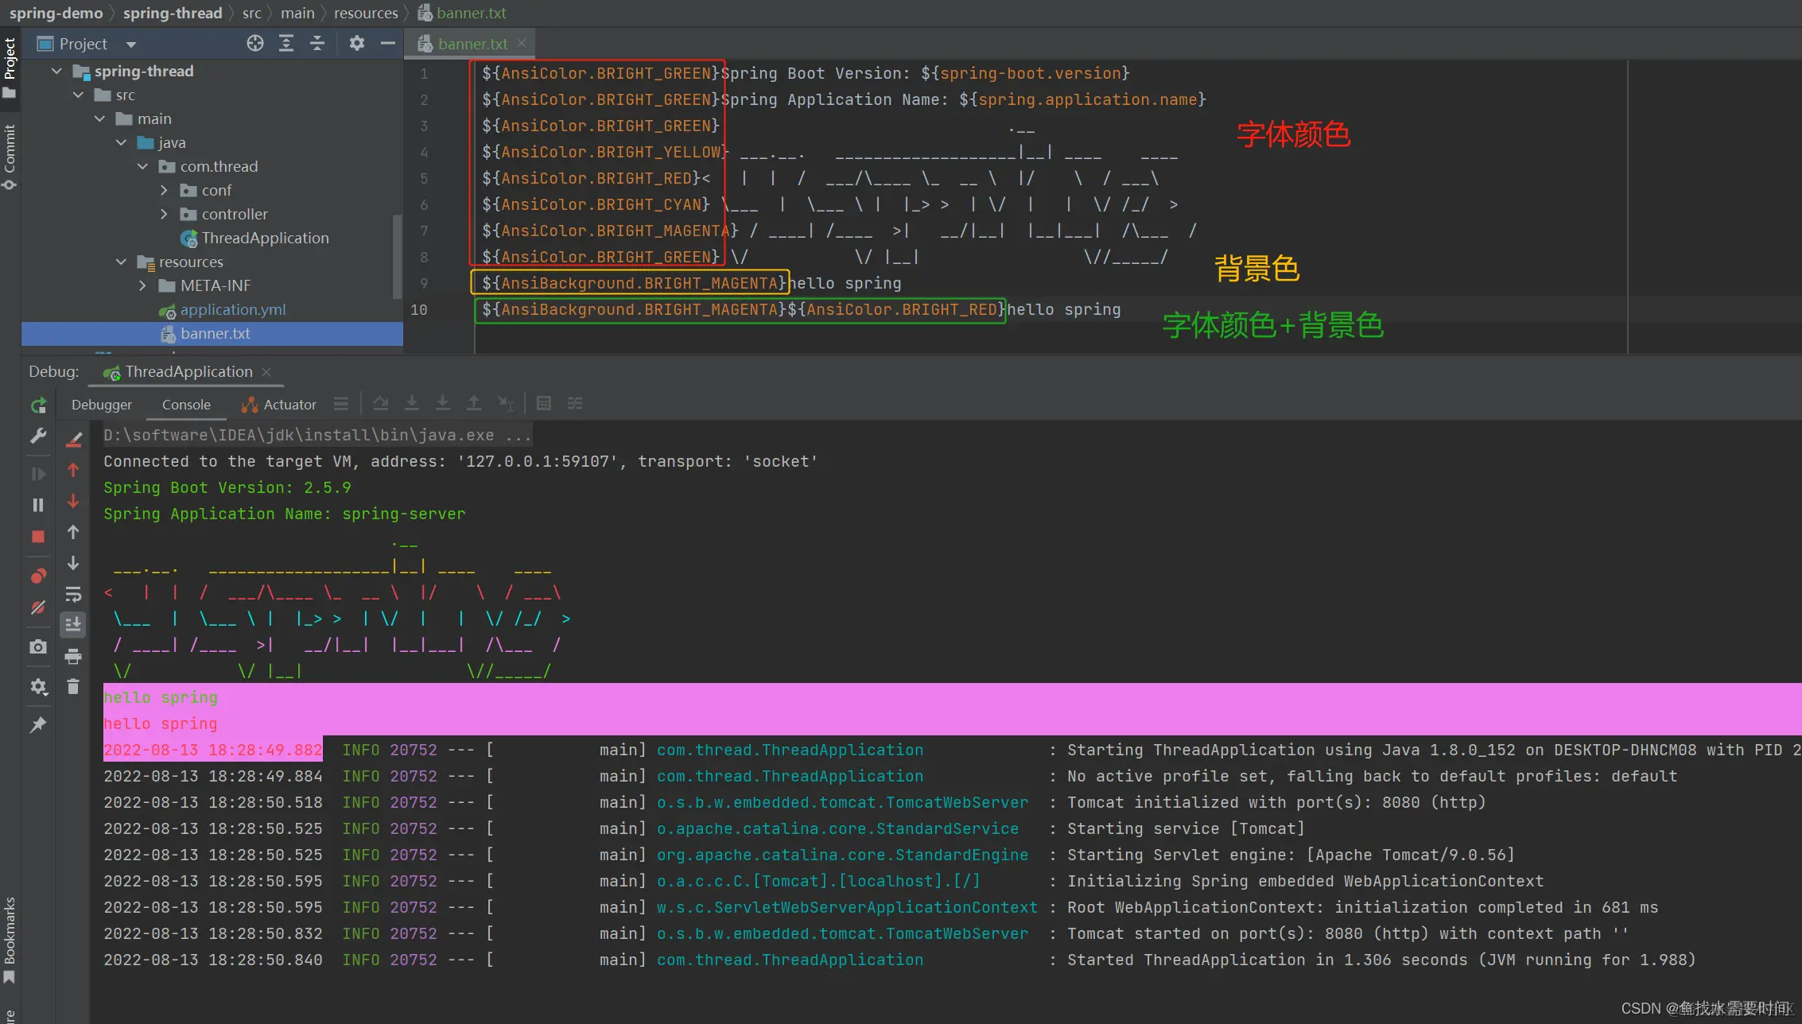Expand the META-INF folder
Image resolution: width=1802 pixels, height=1024 pixels.
(x=143, y=285)
